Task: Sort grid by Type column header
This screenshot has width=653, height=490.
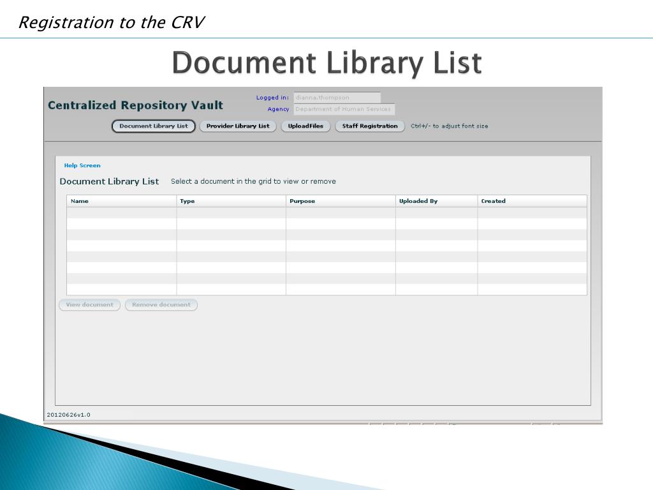Action: [231, 201]
